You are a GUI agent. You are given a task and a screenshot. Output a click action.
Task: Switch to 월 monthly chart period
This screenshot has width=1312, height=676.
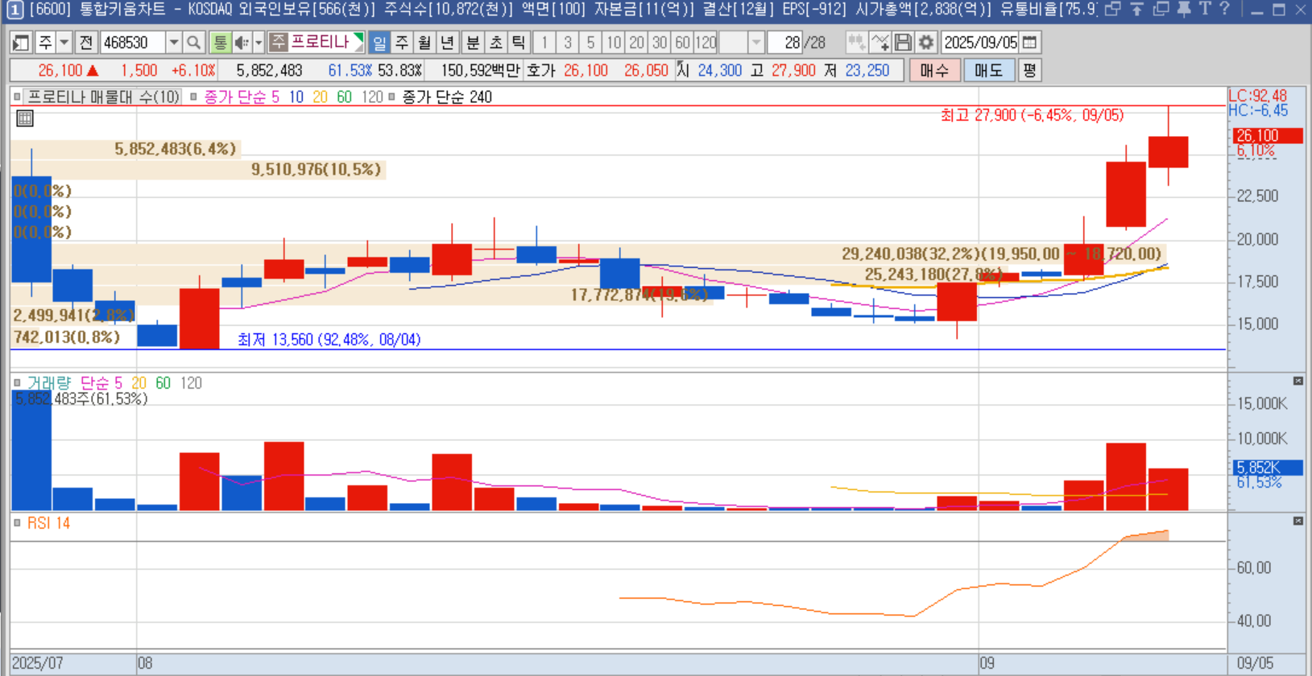(424, 42)
